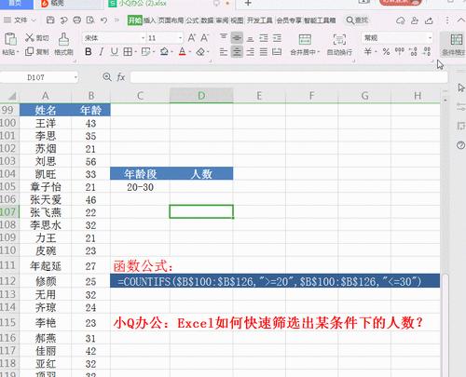Toggle Bold formatting button

tap(89, 51)
